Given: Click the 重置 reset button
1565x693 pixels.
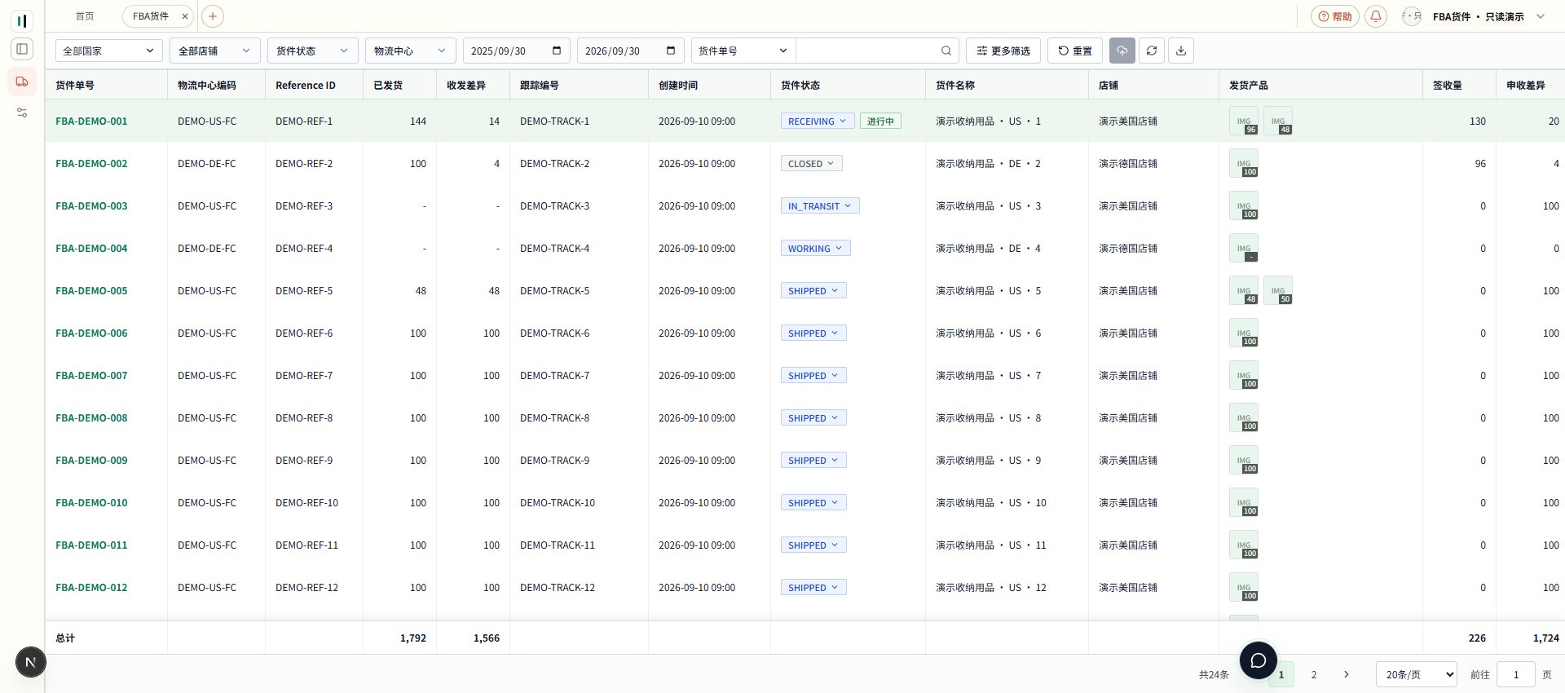Looking at the screenshot, I should click(1075, 51).
